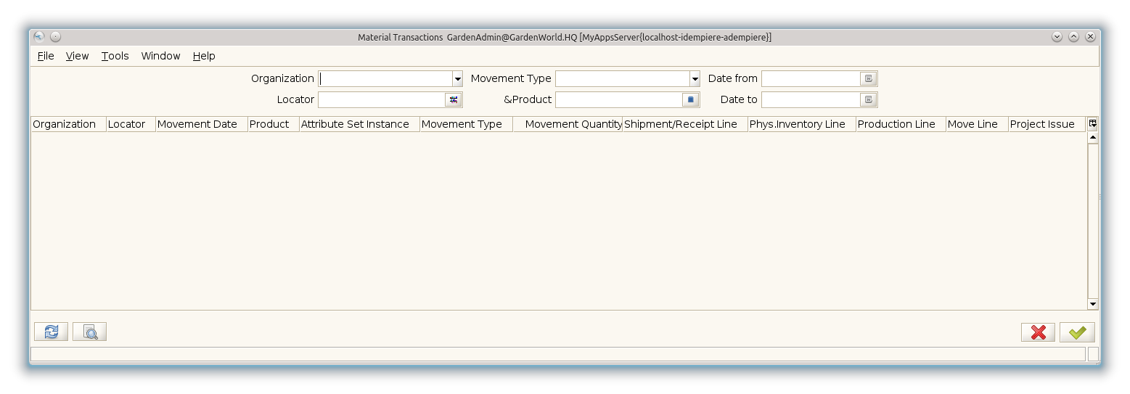Open the Tools menu

coord(115,56)
